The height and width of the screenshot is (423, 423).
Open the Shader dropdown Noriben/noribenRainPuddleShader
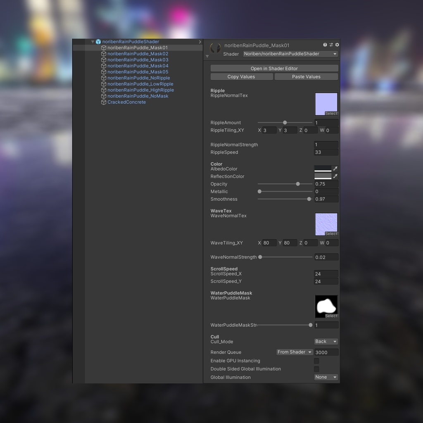click(290, 54)
